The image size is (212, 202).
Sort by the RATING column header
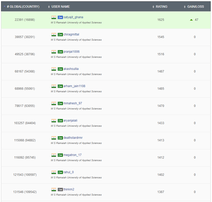click(x=161, y=7)
